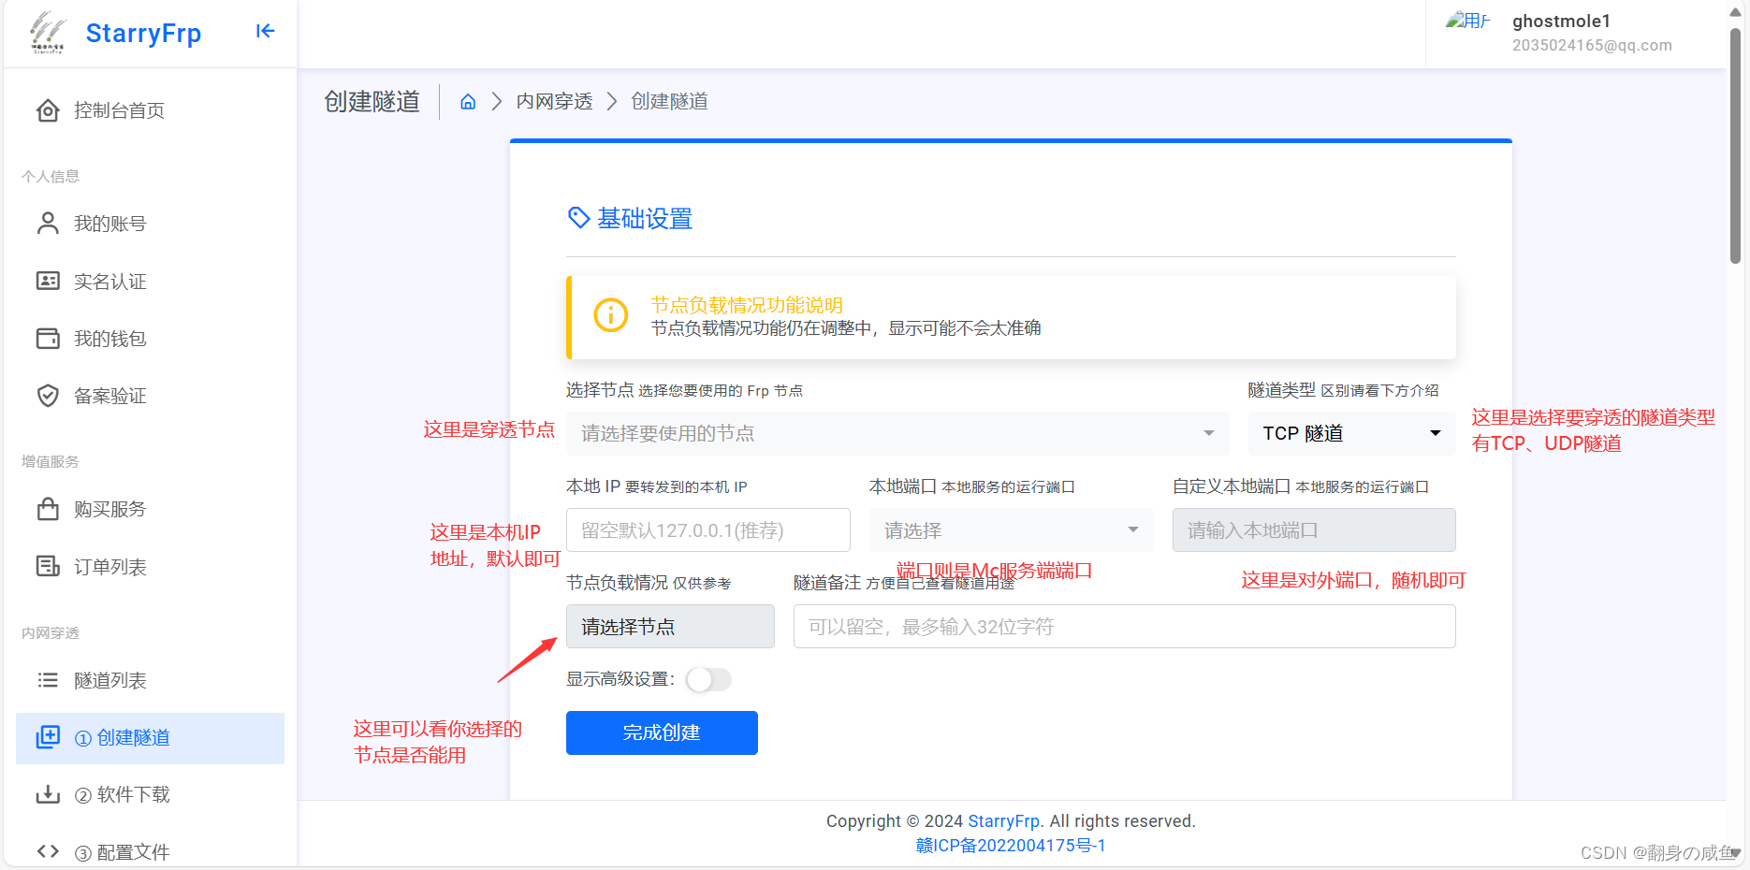
Task: Open the TCP 隧道 type dropdown
Action: pos(1351,433)
